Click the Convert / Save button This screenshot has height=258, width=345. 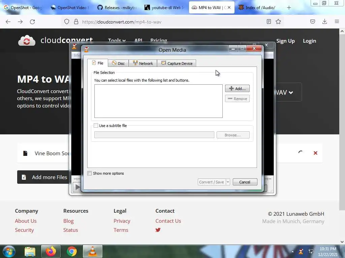212,182
